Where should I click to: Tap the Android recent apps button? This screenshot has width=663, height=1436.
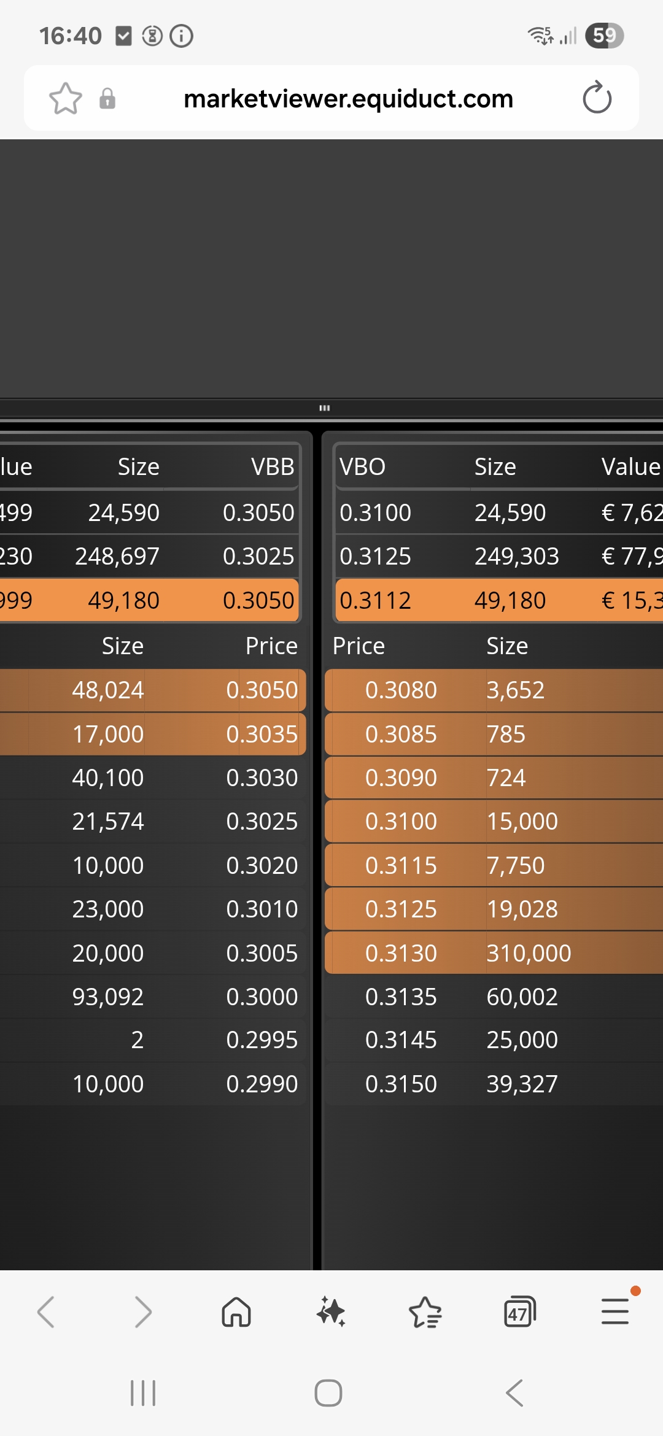[x=143, y=1393]
